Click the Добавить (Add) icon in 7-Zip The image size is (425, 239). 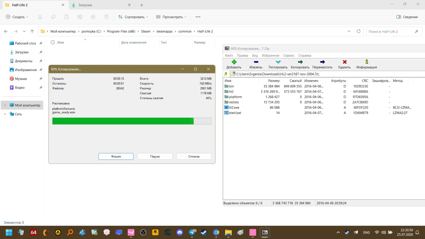point(234,62)
